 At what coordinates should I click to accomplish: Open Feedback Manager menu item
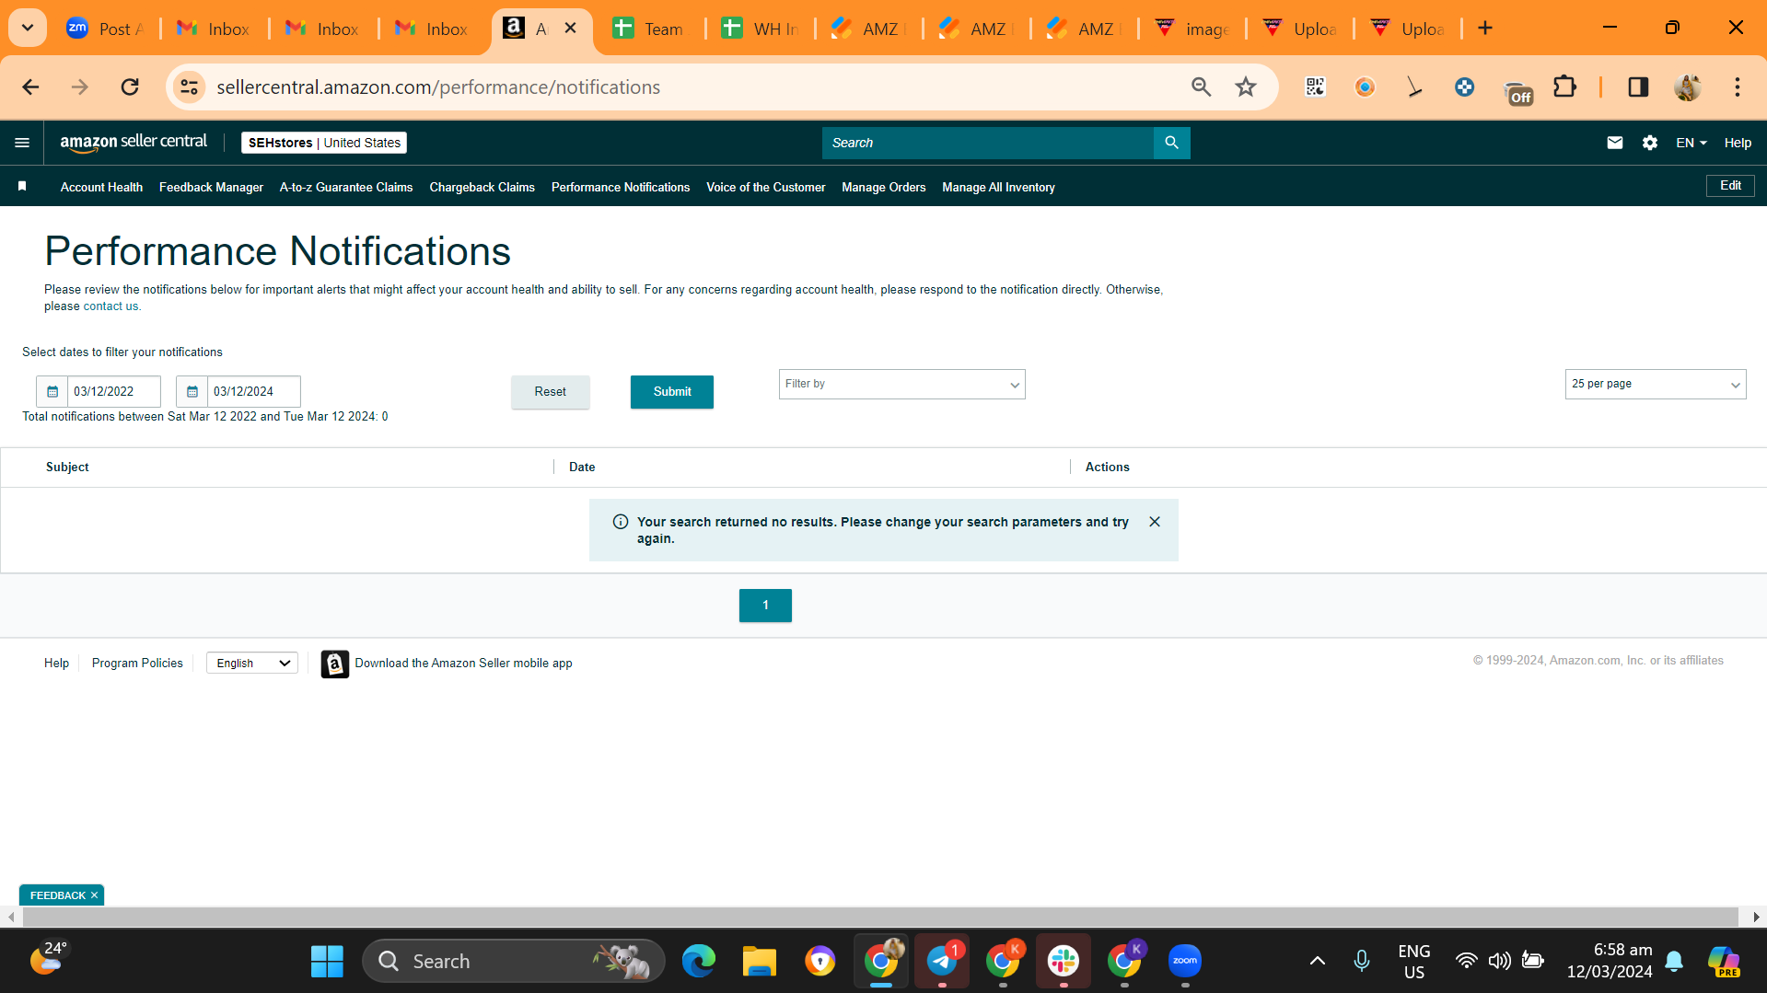coord(211,187)
